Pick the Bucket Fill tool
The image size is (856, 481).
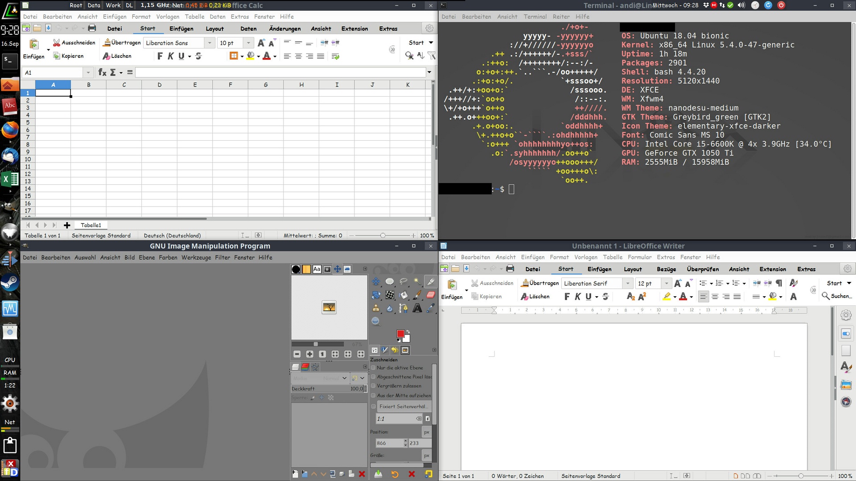(x=403, y=295)
